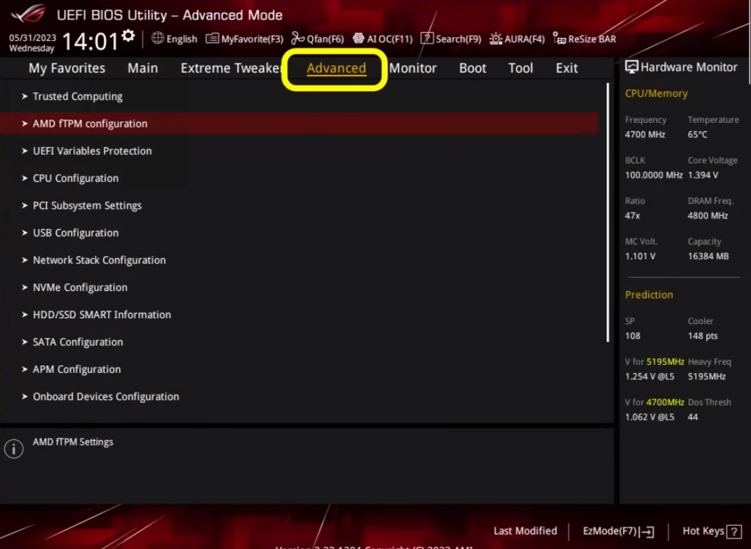This screenshot has height=549, width=751.
Task: Select the Advanced tab
Action: 336,68
